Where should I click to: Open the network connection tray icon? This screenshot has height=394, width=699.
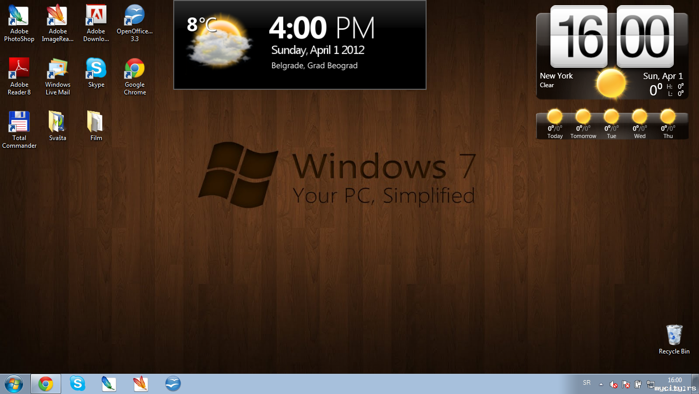tap(651, 384)
